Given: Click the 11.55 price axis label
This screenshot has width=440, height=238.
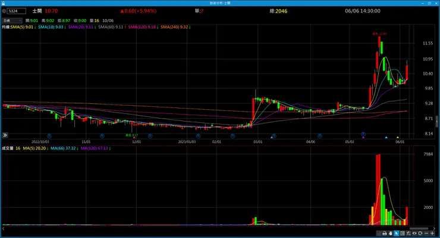Looking at the screenshot, I should point(428,43).
